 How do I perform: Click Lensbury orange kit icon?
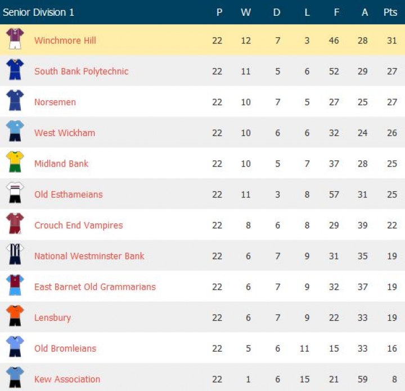tap(15, 317)
